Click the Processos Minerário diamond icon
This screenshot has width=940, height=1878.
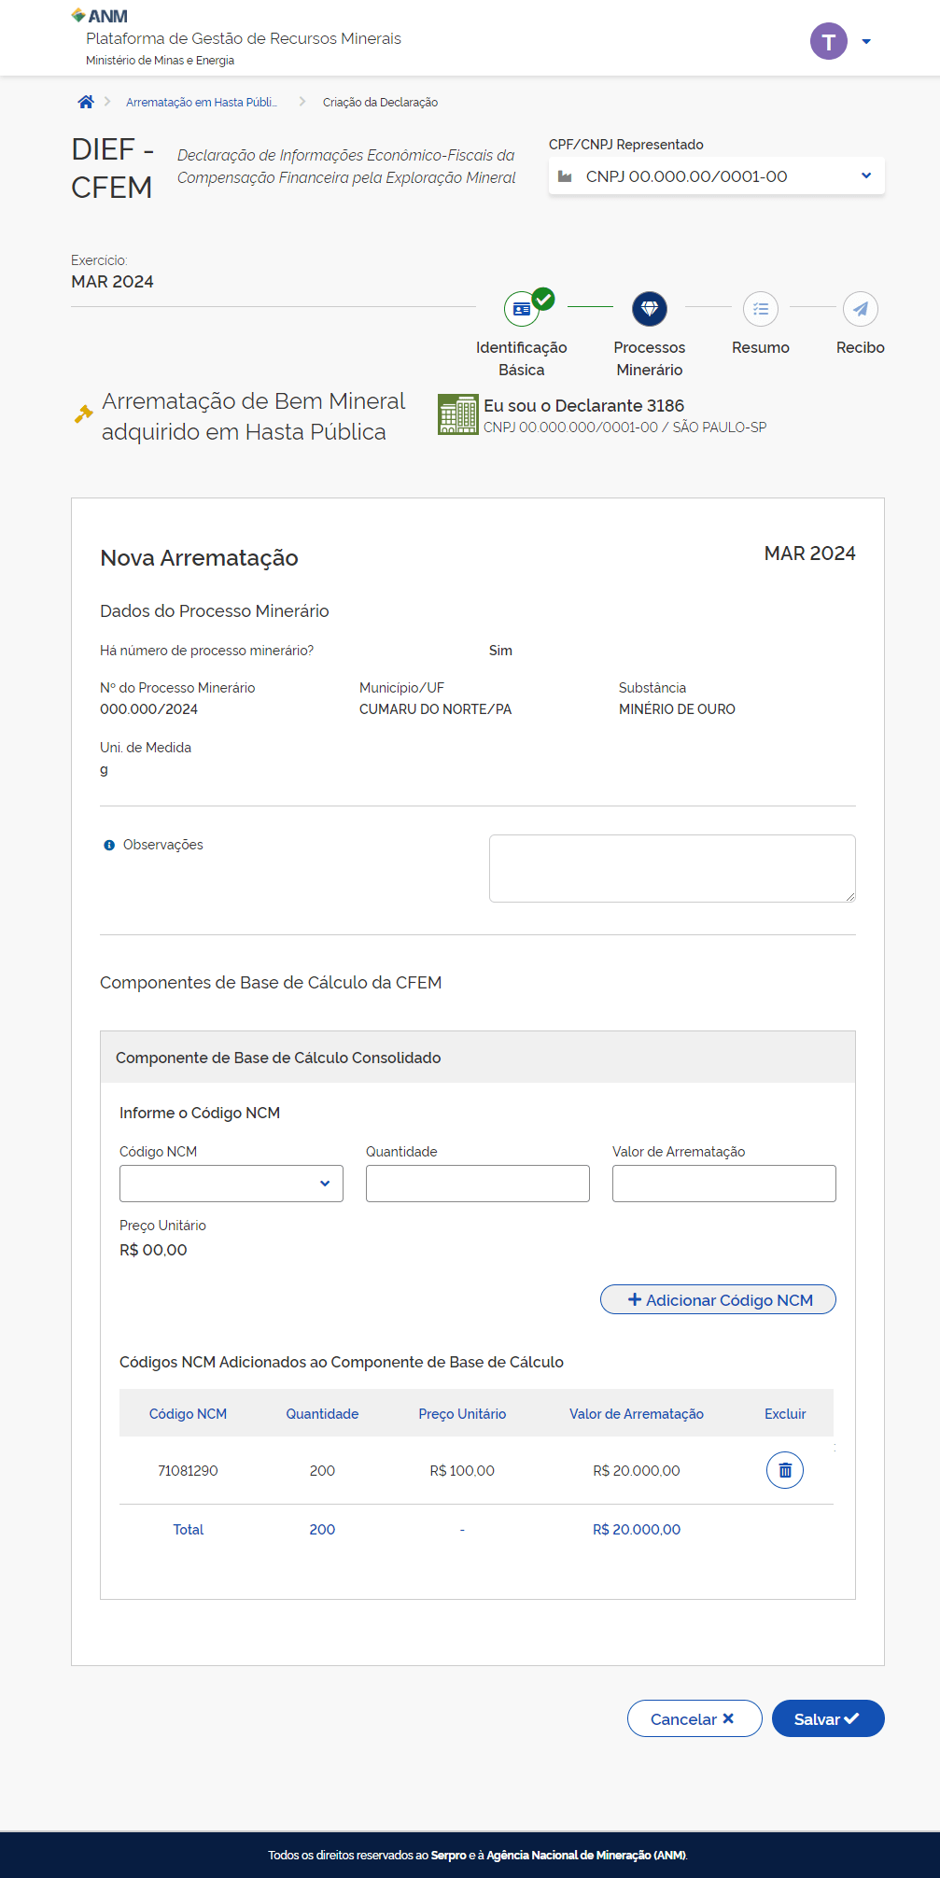650,309
